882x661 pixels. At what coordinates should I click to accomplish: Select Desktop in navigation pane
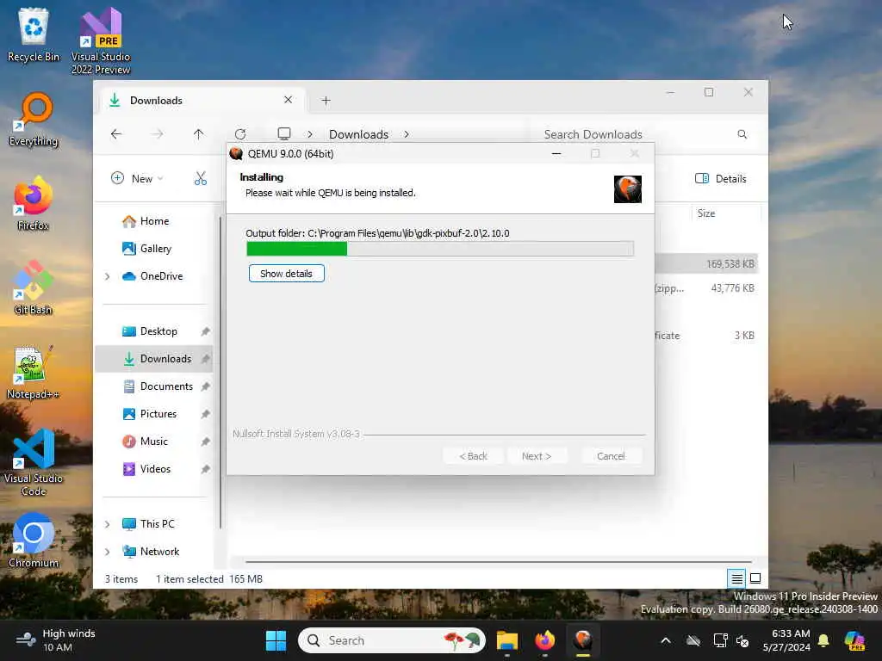[x=155, y=331]
